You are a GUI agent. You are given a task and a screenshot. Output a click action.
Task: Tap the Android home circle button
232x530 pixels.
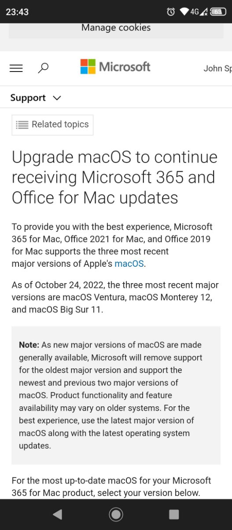click(116, 514)
